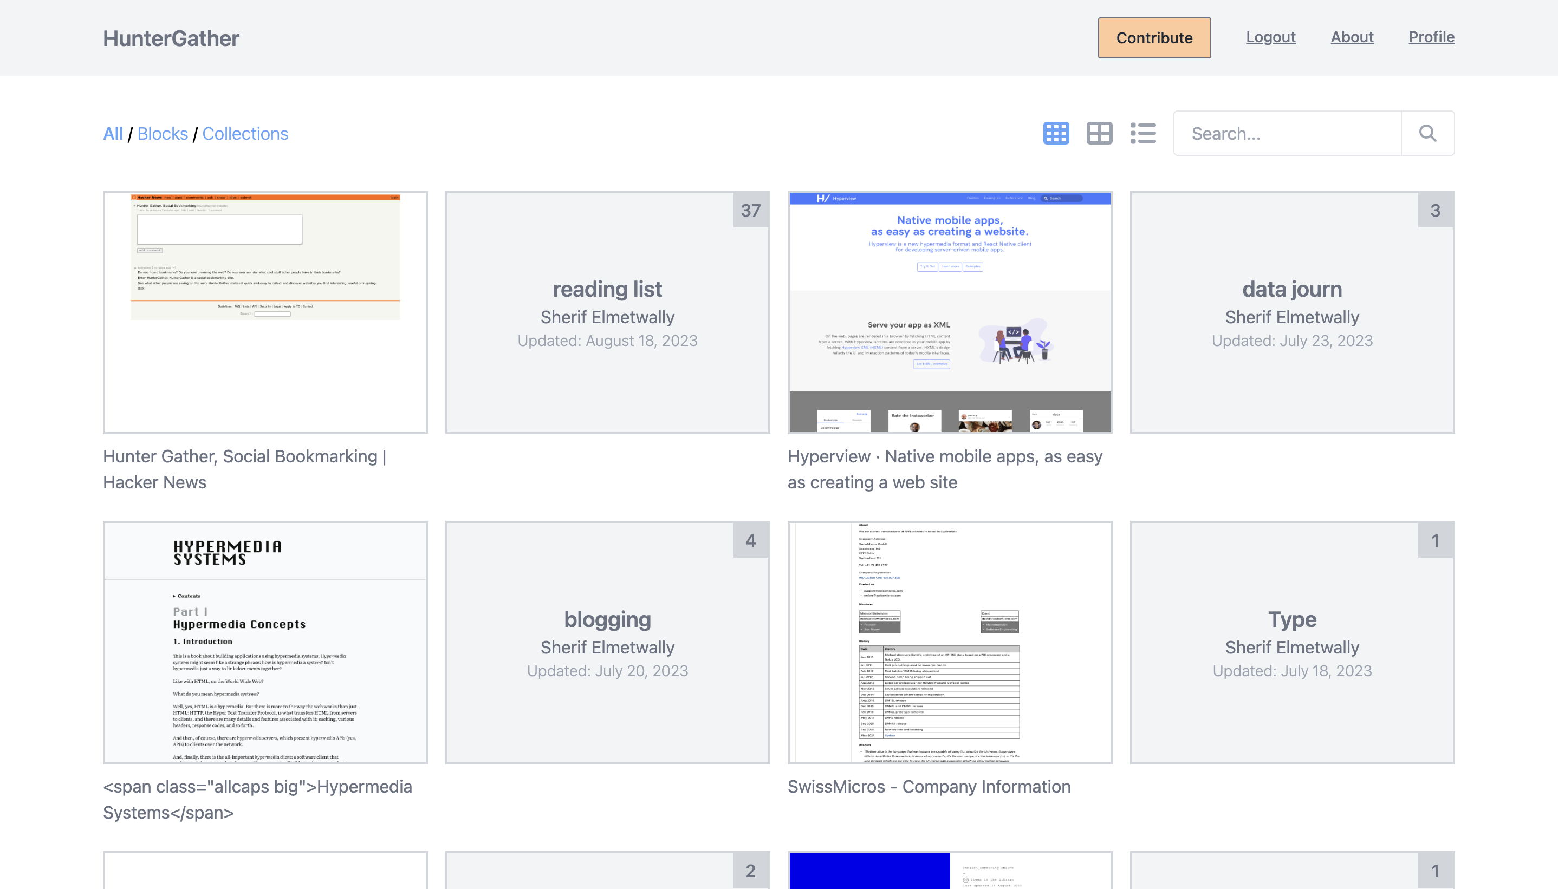Open the reading list collection card
1558x889 pixels.
pos(608,312)
